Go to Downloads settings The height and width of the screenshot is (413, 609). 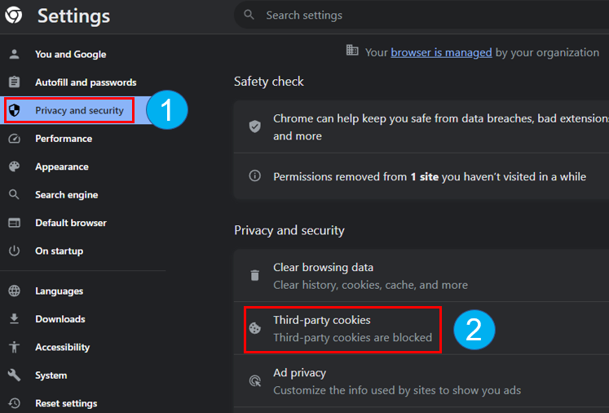60,319
